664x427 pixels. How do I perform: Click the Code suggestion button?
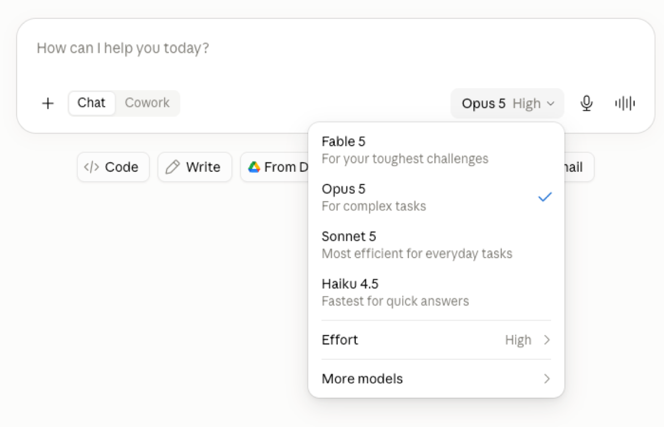(113, 167)
